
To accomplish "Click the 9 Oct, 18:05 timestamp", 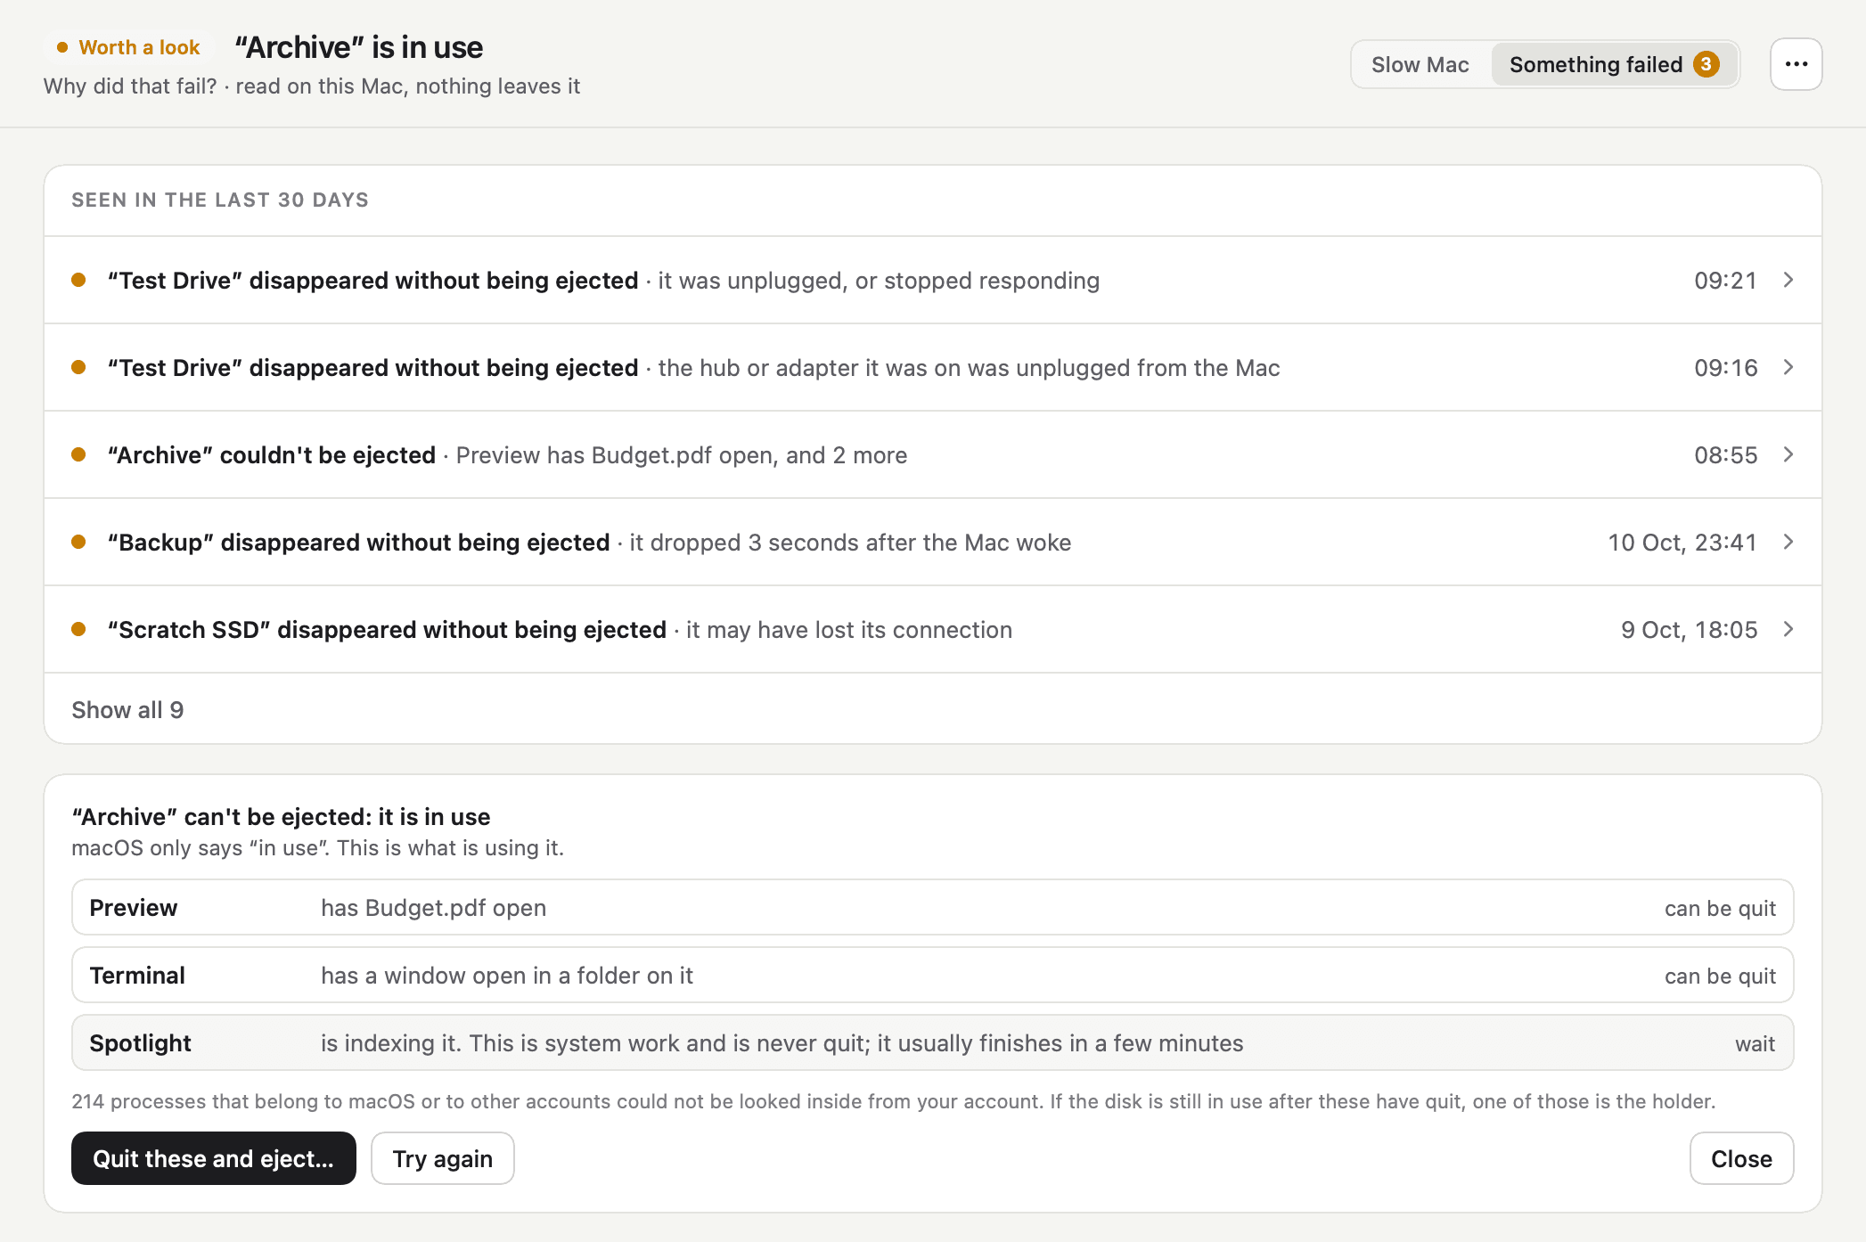I will [x=1689, y=630].
